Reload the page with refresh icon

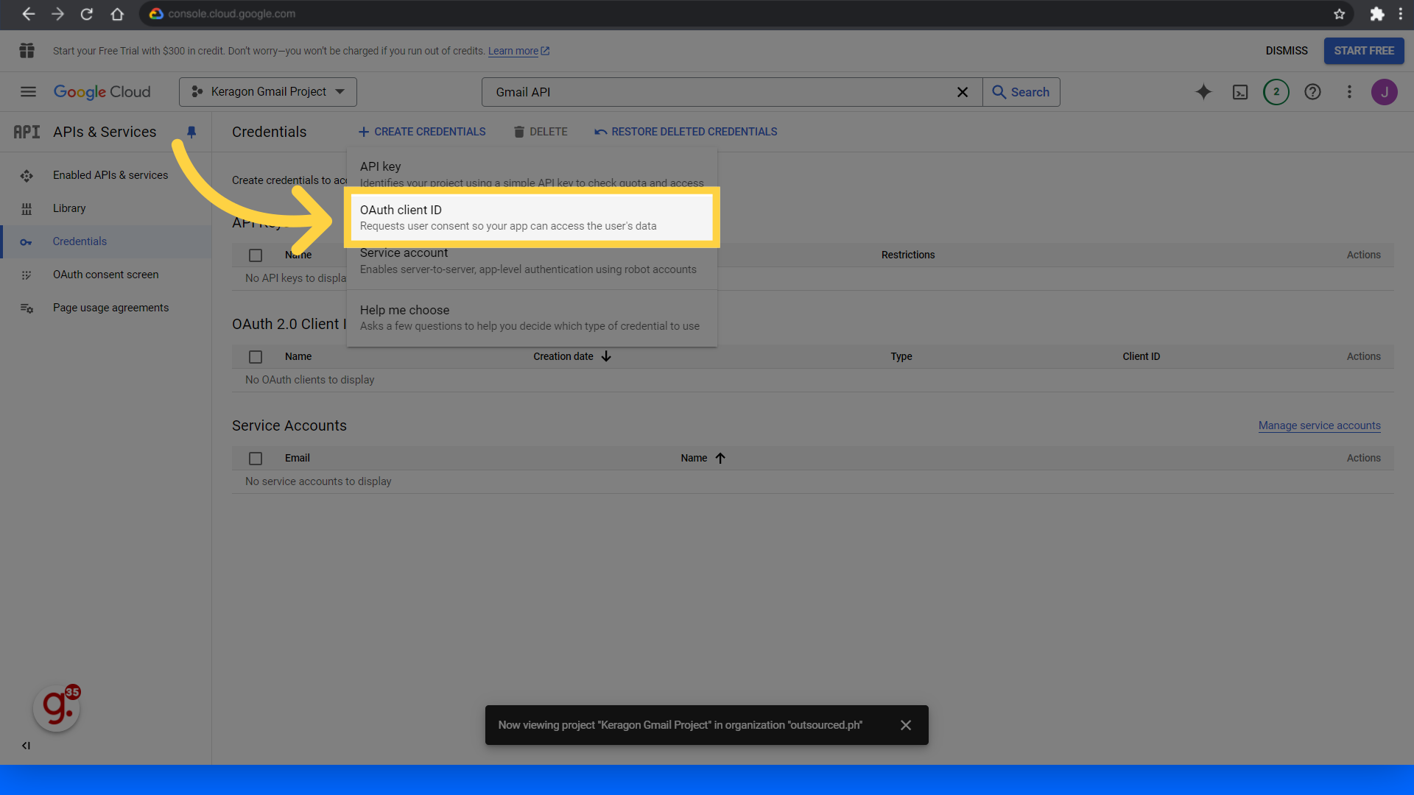click(87, 14)
